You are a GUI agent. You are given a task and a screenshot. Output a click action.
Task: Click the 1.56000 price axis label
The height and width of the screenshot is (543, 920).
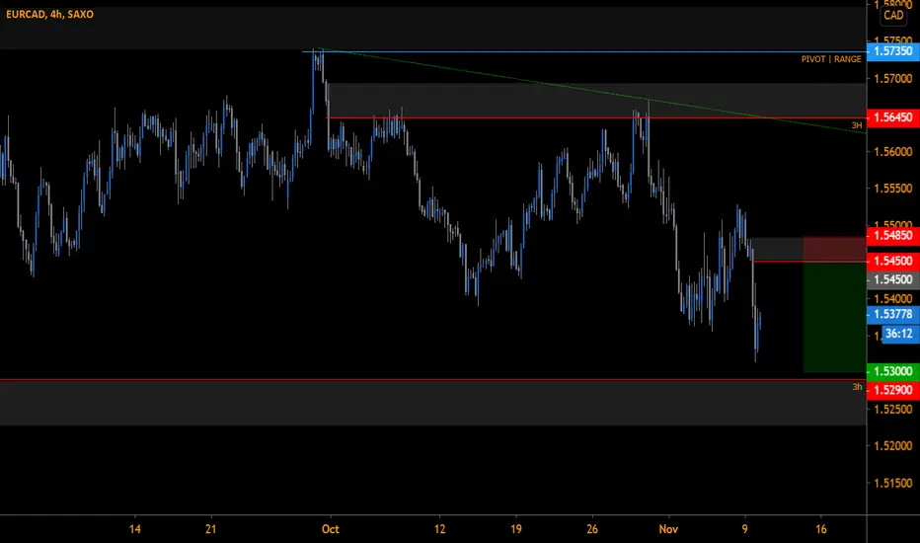click(x=893, y=151)
